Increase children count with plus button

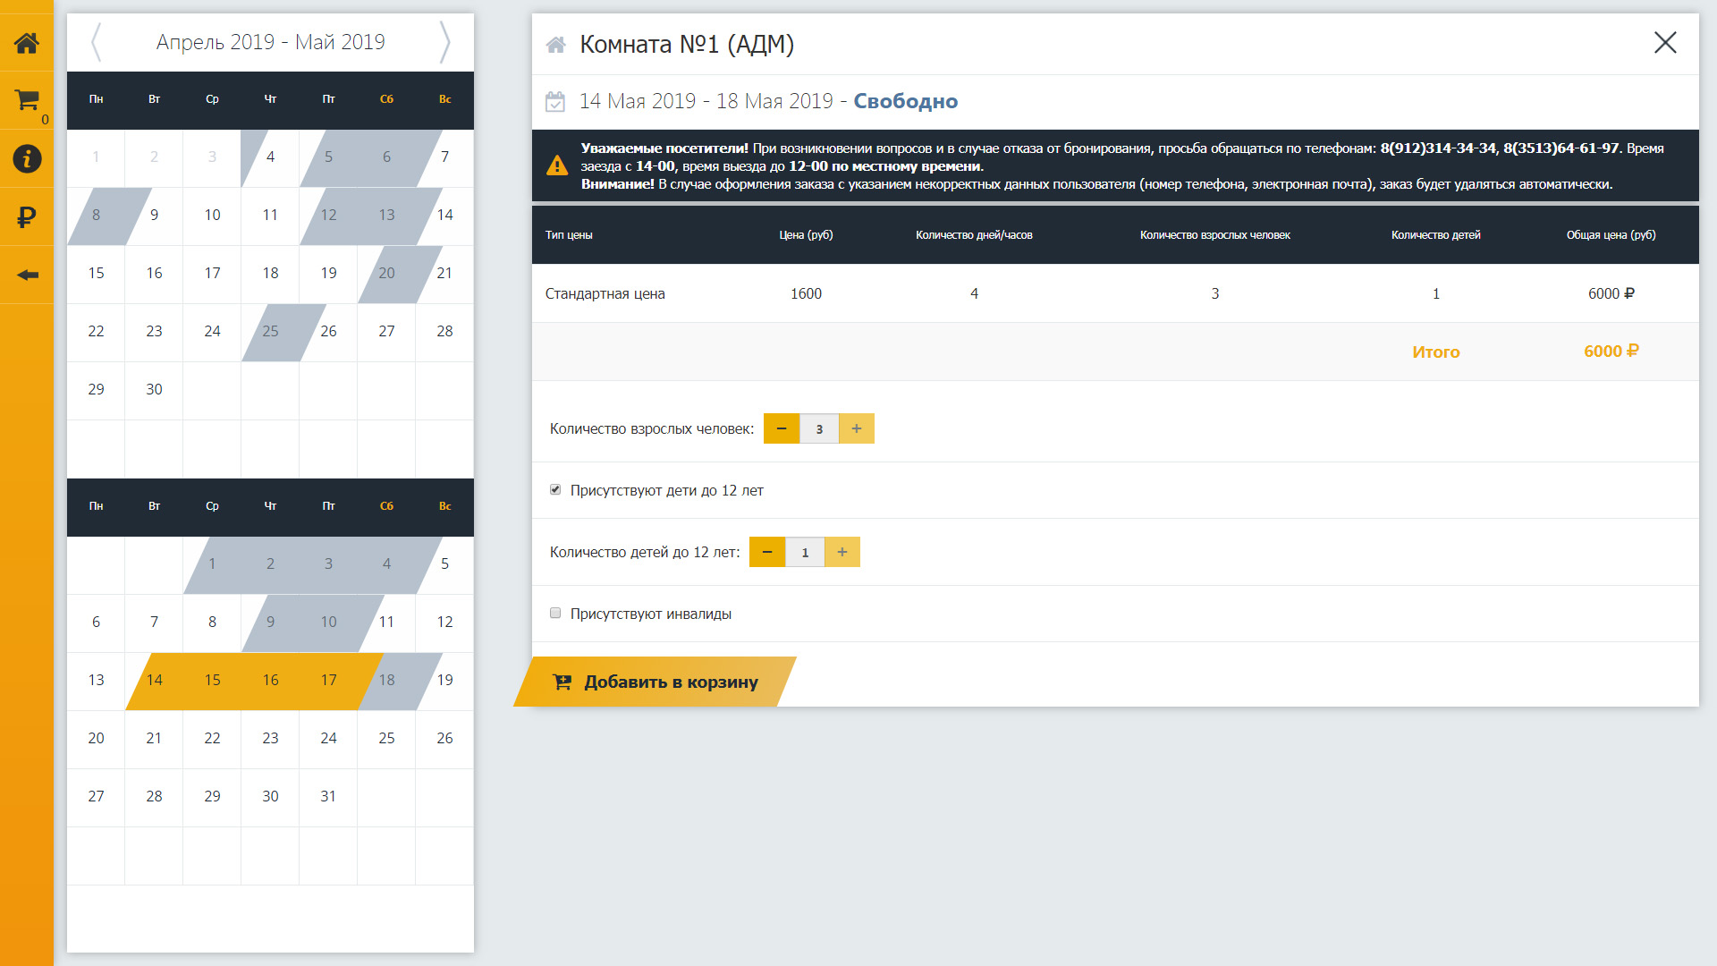point(842,552)
